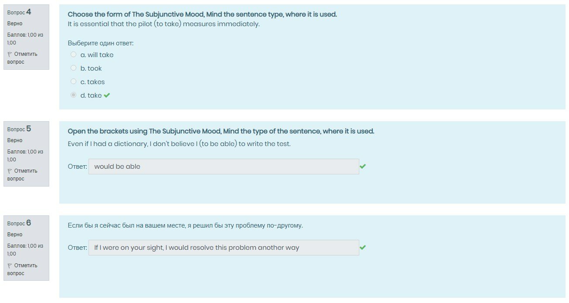The image size is (569, 303).
Task: Click the 'Верно' status under question 5
Action: coord(15,140)
